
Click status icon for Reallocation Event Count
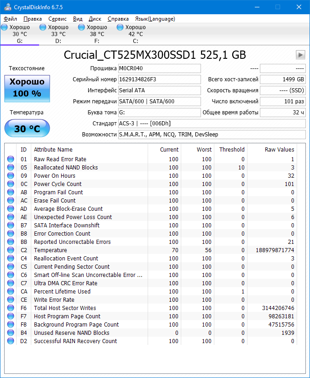point(11,258)
